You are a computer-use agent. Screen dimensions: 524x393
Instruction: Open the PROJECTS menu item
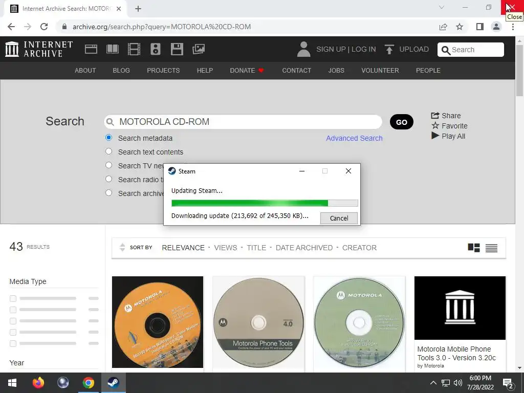[163, 71]
